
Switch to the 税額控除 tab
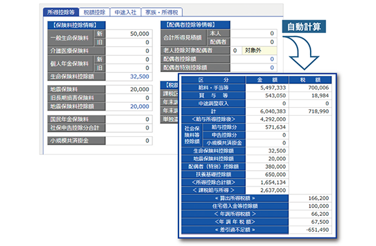pos(94,12)
